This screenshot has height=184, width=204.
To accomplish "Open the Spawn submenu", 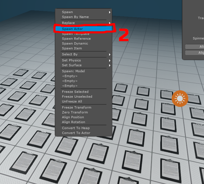I will [x=83, y=12].
